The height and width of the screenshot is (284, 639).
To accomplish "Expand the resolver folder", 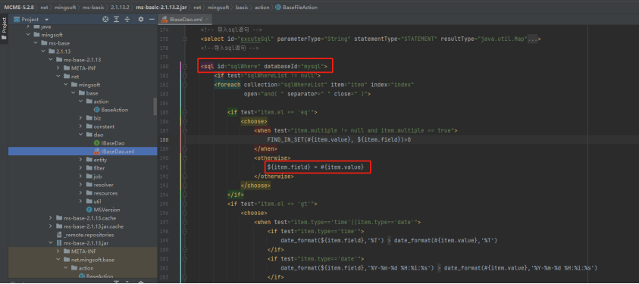I will [x=80, y=185].
